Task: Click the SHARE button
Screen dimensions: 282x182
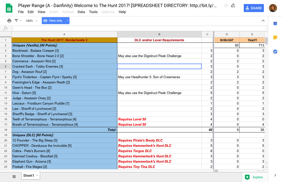Action: point(254,8)
